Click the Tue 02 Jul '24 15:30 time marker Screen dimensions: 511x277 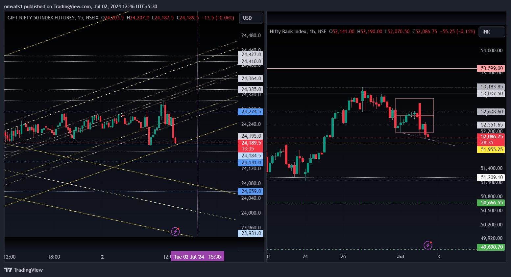(x=197, y=257)
